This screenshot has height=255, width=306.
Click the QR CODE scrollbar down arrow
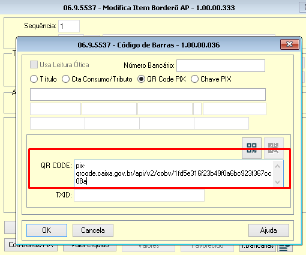tap(278, 182)
